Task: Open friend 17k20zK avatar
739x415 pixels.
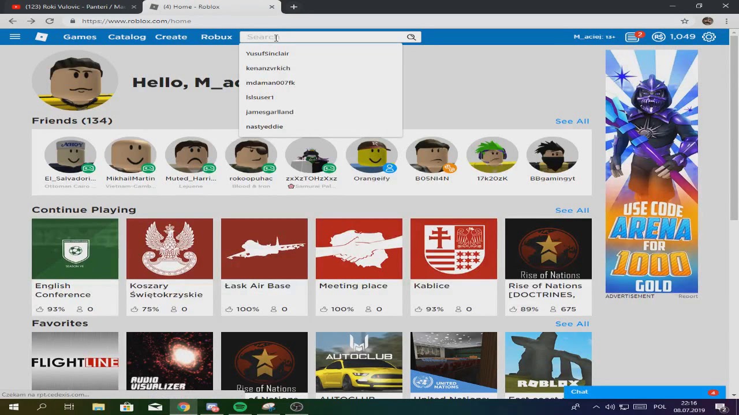Action: (492, 155)
